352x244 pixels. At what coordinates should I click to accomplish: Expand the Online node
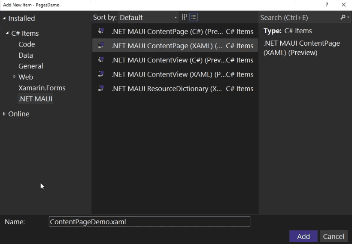click(x=4, y=114)
